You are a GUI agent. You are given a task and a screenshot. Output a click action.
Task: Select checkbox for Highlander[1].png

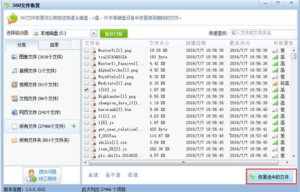(x=86, y=96)
